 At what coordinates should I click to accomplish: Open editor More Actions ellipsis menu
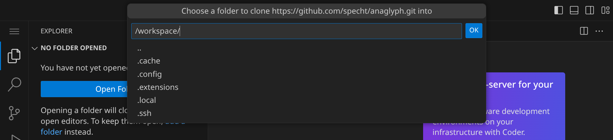599,31
